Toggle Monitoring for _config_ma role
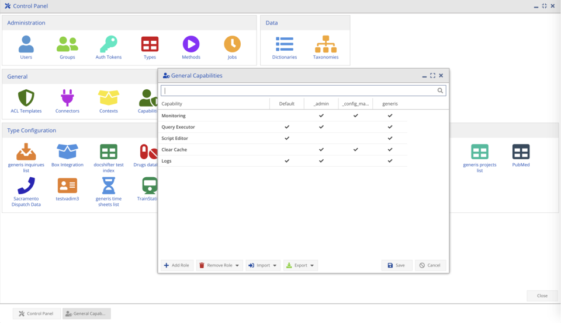The image size is (561, 323). coord(356,115)
